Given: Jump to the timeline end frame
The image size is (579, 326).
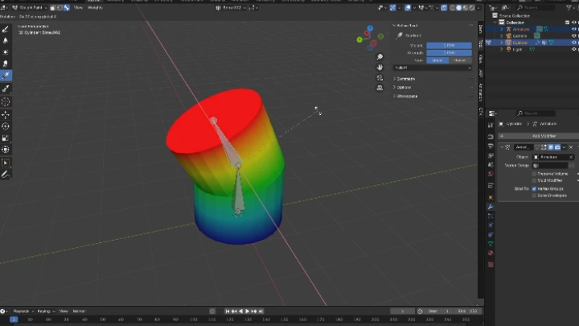Looking at the screenshot, I should click(261, 312).
